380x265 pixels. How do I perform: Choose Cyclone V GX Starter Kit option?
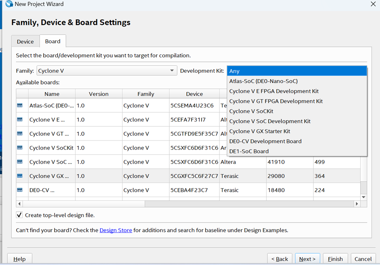(x=260, y=131)
